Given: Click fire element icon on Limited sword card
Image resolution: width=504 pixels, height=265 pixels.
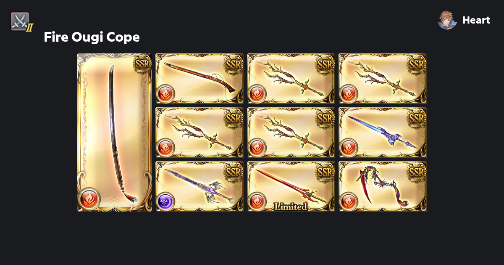Looking at the screenshot, I should (x=257, y=201).
